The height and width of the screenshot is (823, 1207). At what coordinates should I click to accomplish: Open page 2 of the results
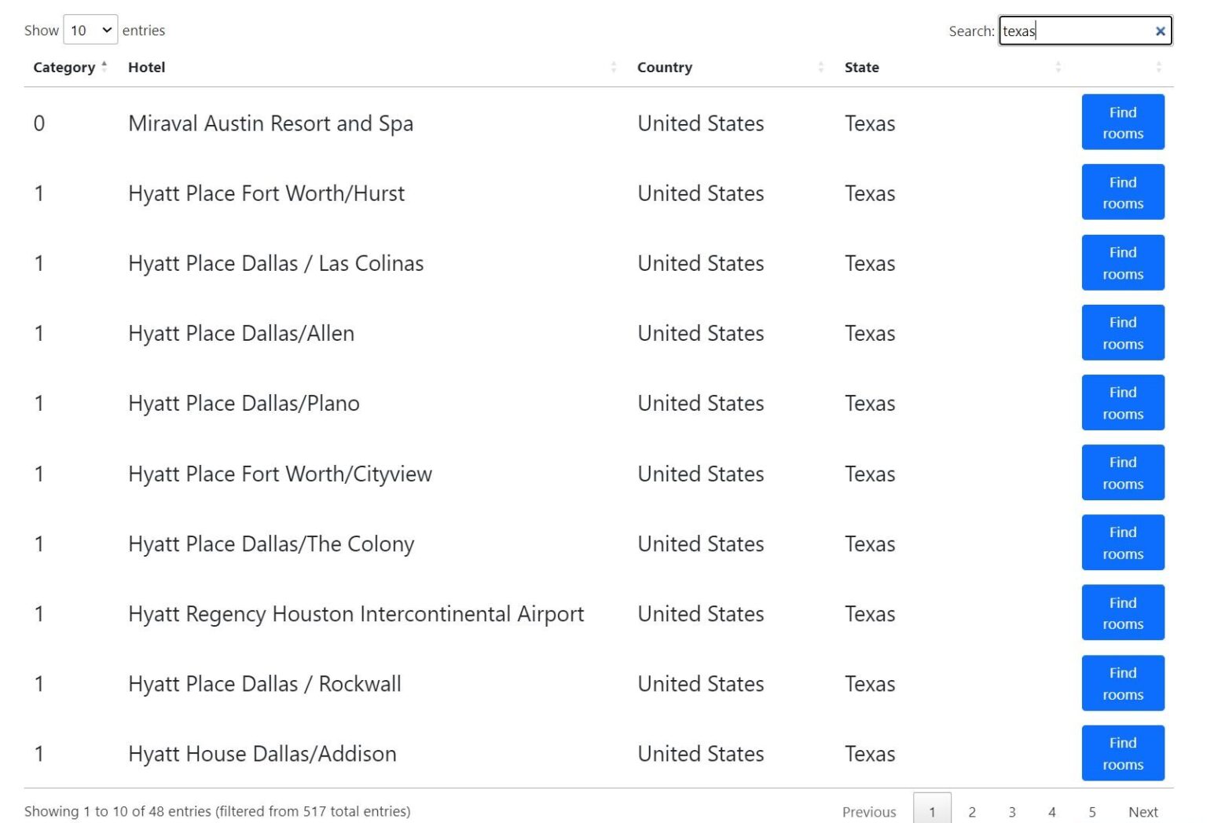point(972,812)
